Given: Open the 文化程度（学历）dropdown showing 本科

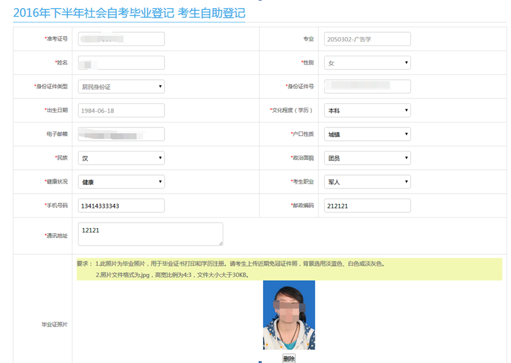Looking at the screenshot, I should tap(367, 111).
